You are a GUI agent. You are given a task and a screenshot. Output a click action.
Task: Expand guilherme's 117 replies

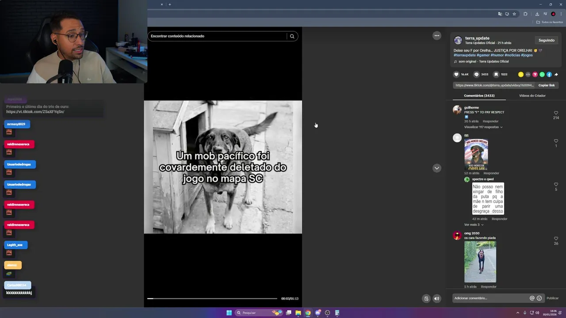[483, 127]
